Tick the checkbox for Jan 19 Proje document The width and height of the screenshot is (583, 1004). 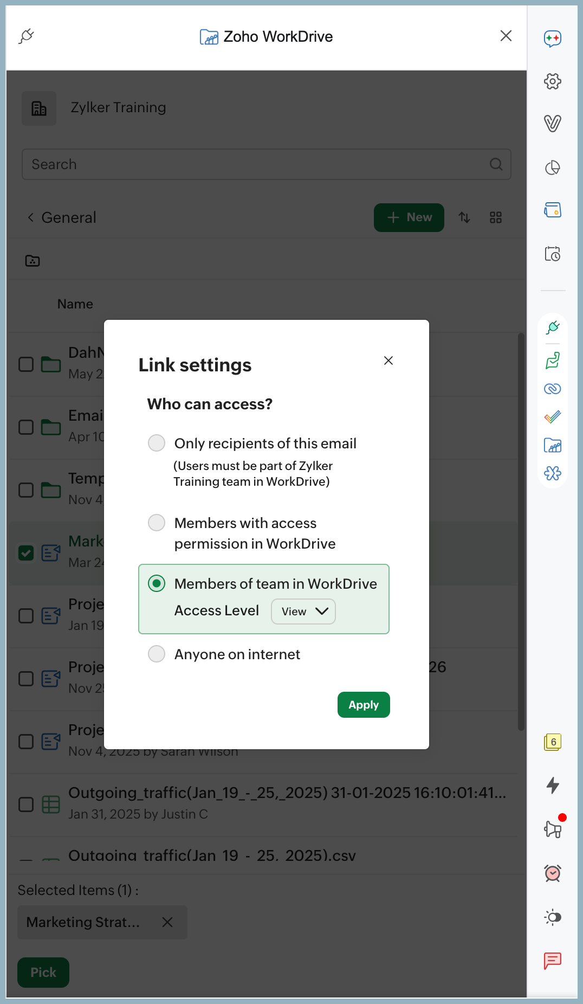(x=26, y=616)
